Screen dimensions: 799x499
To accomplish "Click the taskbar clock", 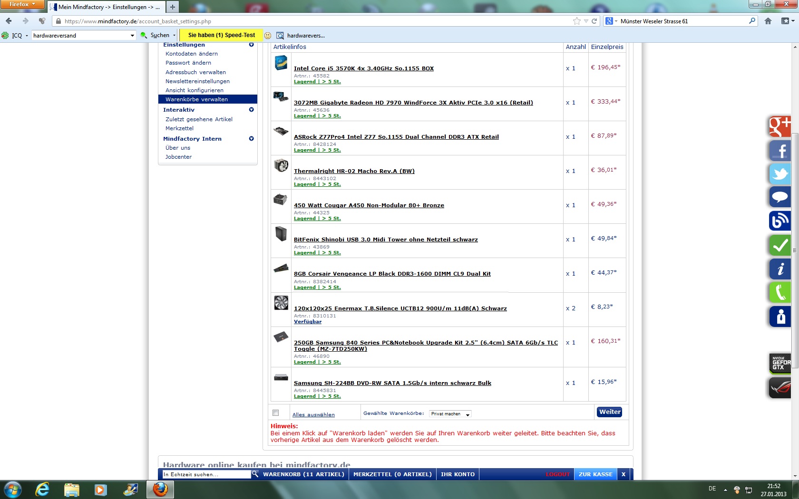I will tap(773, 490).
